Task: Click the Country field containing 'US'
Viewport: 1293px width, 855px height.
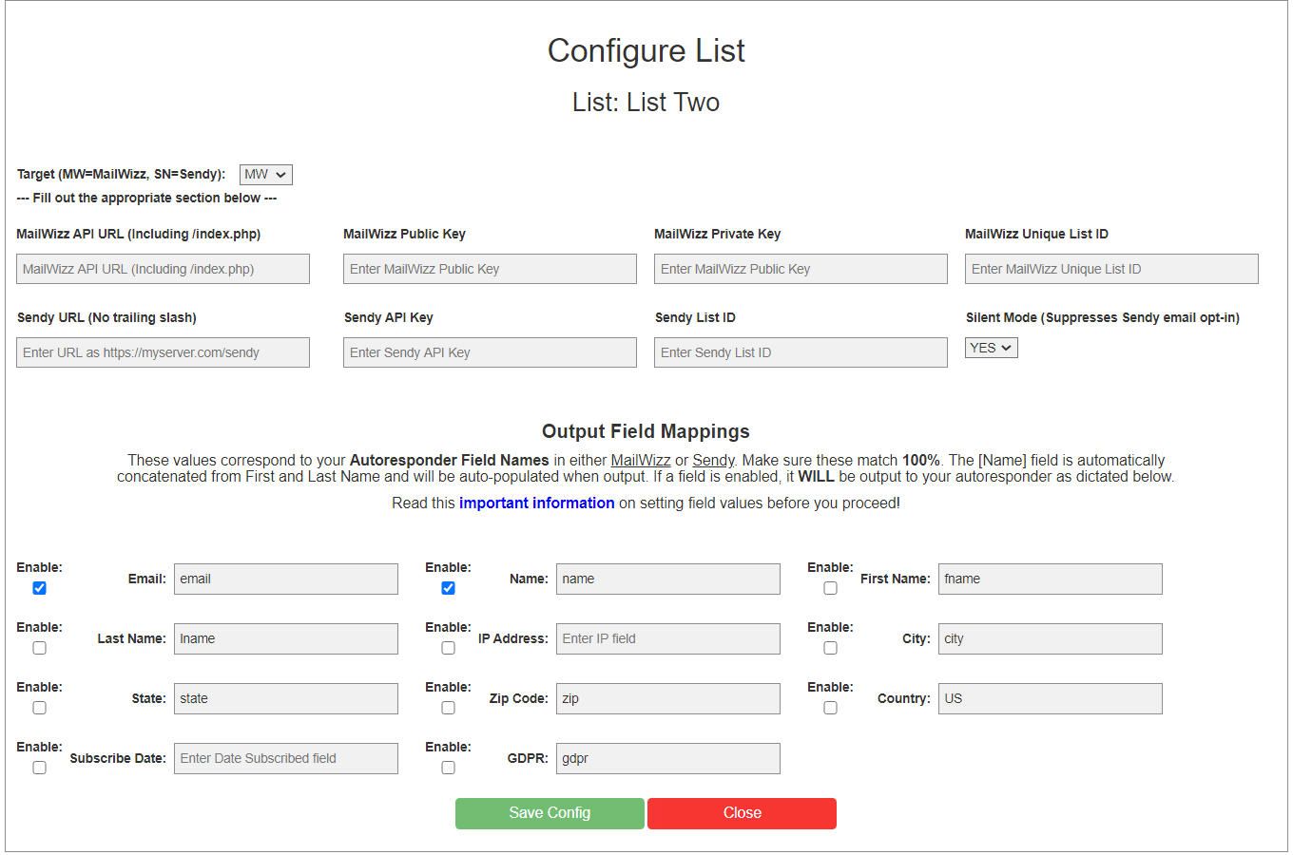Action: pyautogui.click(x=1051, y=699)
